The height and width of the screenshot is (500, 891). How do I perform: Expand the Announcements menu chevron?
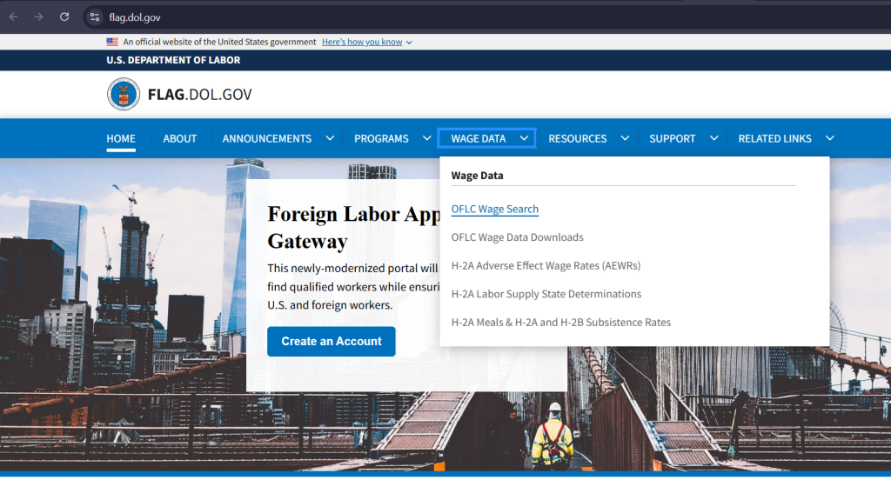[x=330, y=138]
